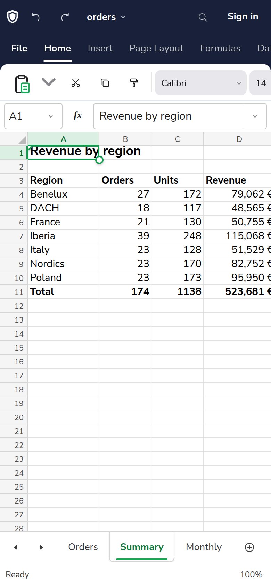Screen dimensions: 271x587
Task: Select the Total label cell
Action: coord(63,292)
